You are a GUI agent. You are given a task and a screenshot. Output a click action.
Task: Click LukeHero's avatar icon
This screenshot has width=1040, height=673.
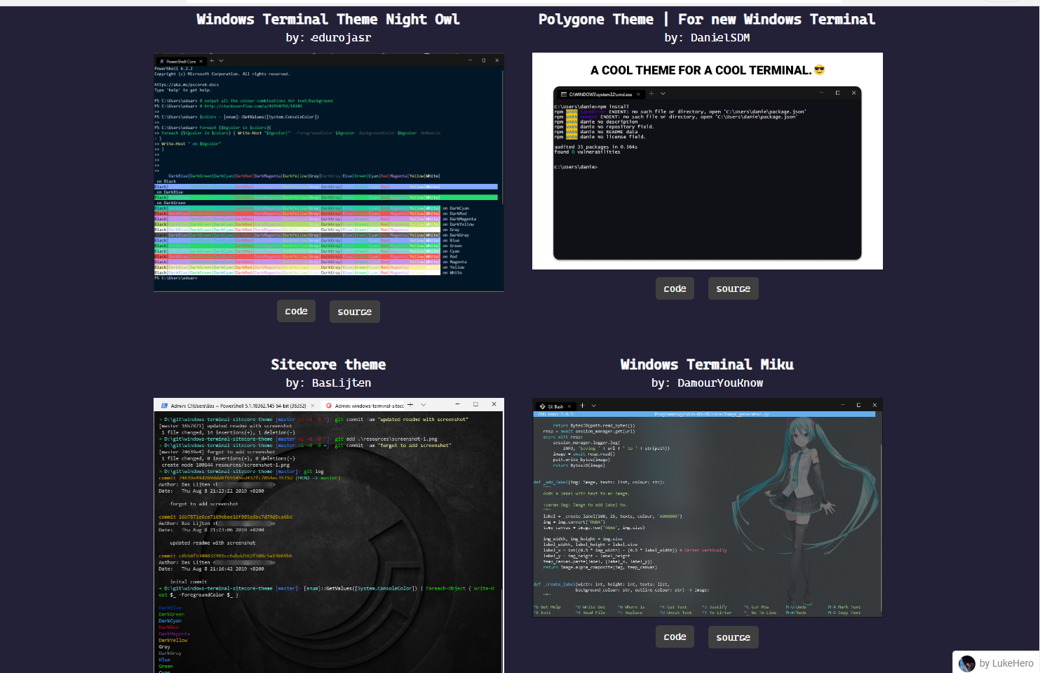967,663
